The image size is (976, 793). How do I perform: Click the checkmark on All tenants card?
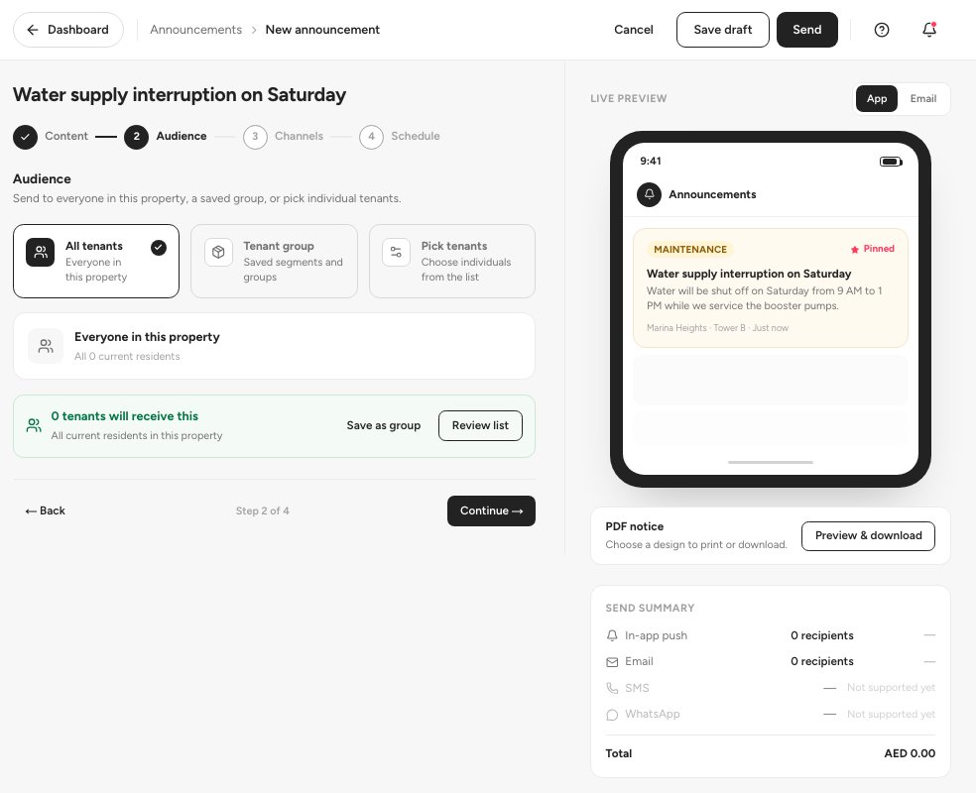[159, 248]
